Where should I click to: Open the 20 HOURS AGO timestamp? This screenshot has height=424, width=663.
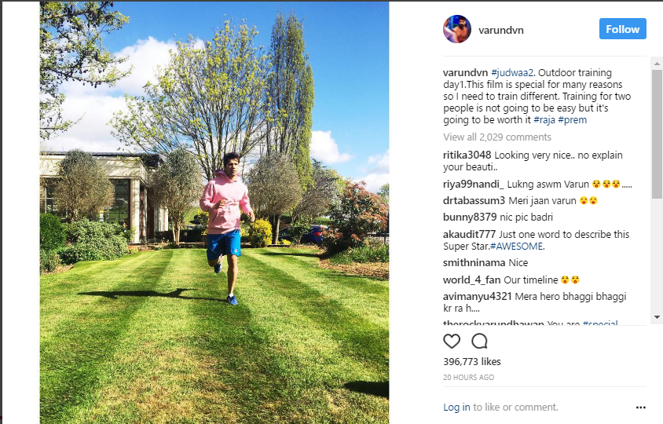click(468, 377)
